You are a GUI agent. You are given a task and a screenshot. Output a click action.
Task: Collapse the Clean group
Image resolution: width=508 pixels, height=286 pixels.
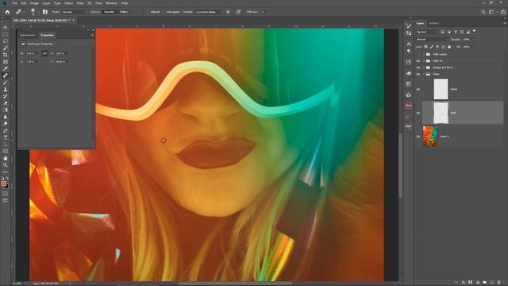pyautogui.click(x=424, y=74)
